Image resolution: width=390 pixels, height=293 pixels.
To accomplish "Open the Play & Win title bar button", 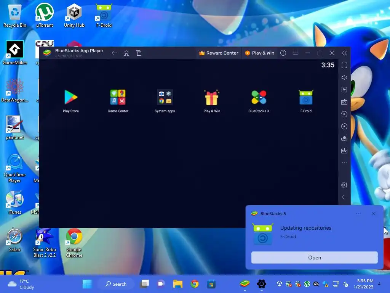I will pyautogui.click(x=259, y=53).
